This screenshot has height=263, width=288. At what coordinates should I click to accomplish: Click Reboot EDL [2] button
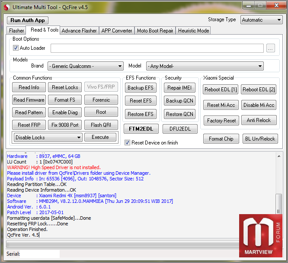point(259,89)
